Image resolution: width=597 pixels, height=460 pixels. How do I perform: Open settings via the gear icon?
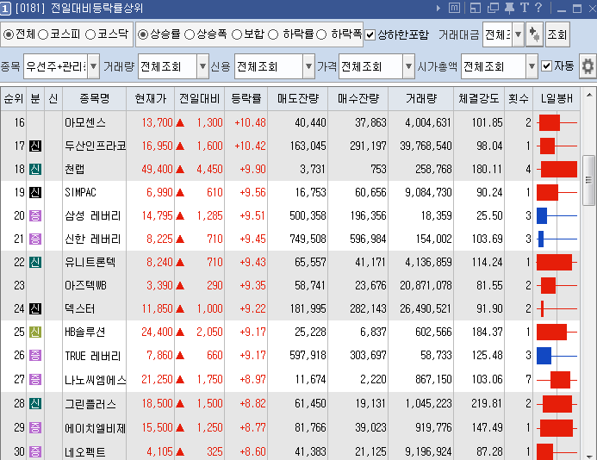coord(588,66)
